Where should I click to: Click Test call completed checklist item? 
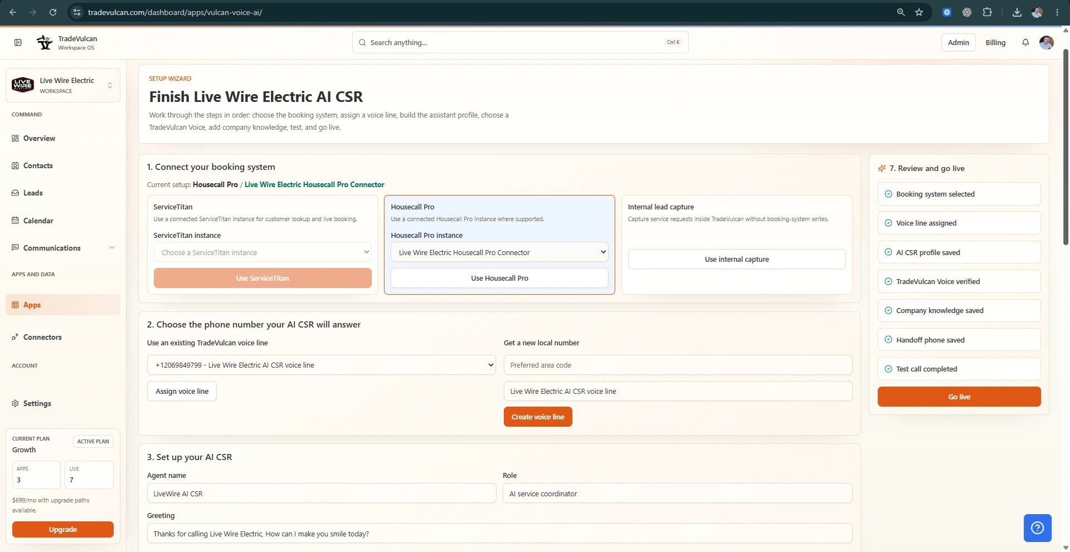tap(959, 369)
